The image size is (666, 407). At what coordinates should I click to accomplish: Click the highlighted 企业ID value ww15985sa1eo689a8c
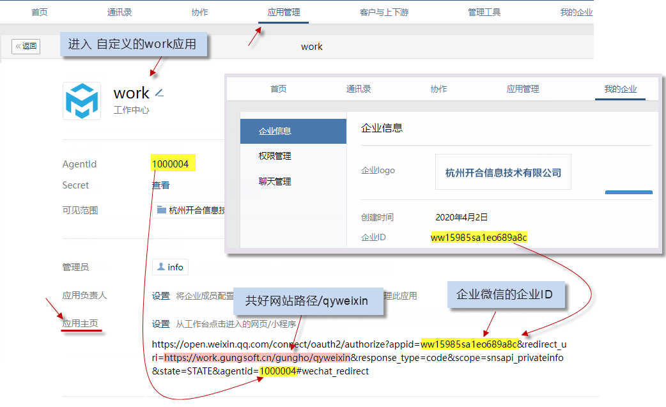[x=479, y=238]
